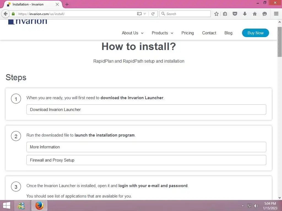Open the Messenger people taskbar icon

(x=21, y=206)
